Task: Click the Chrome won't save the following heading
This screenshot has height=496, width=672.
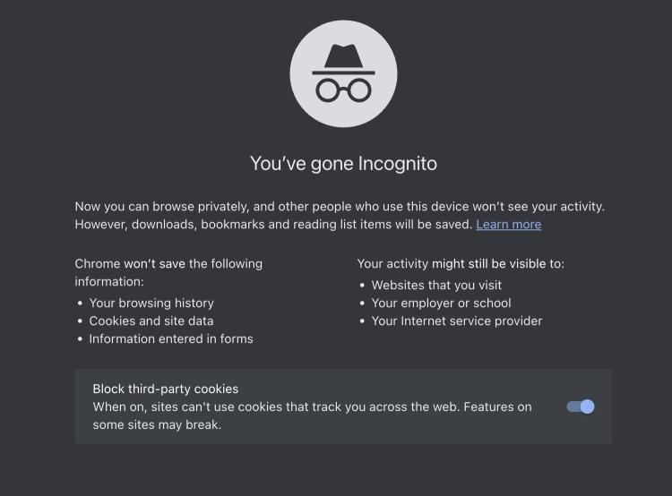Action: click(x=168, y=272)
